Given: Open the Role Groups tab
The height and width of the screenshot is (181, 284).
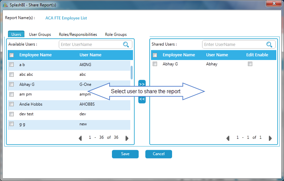Looking at the screenshot, I should point(116,35).
